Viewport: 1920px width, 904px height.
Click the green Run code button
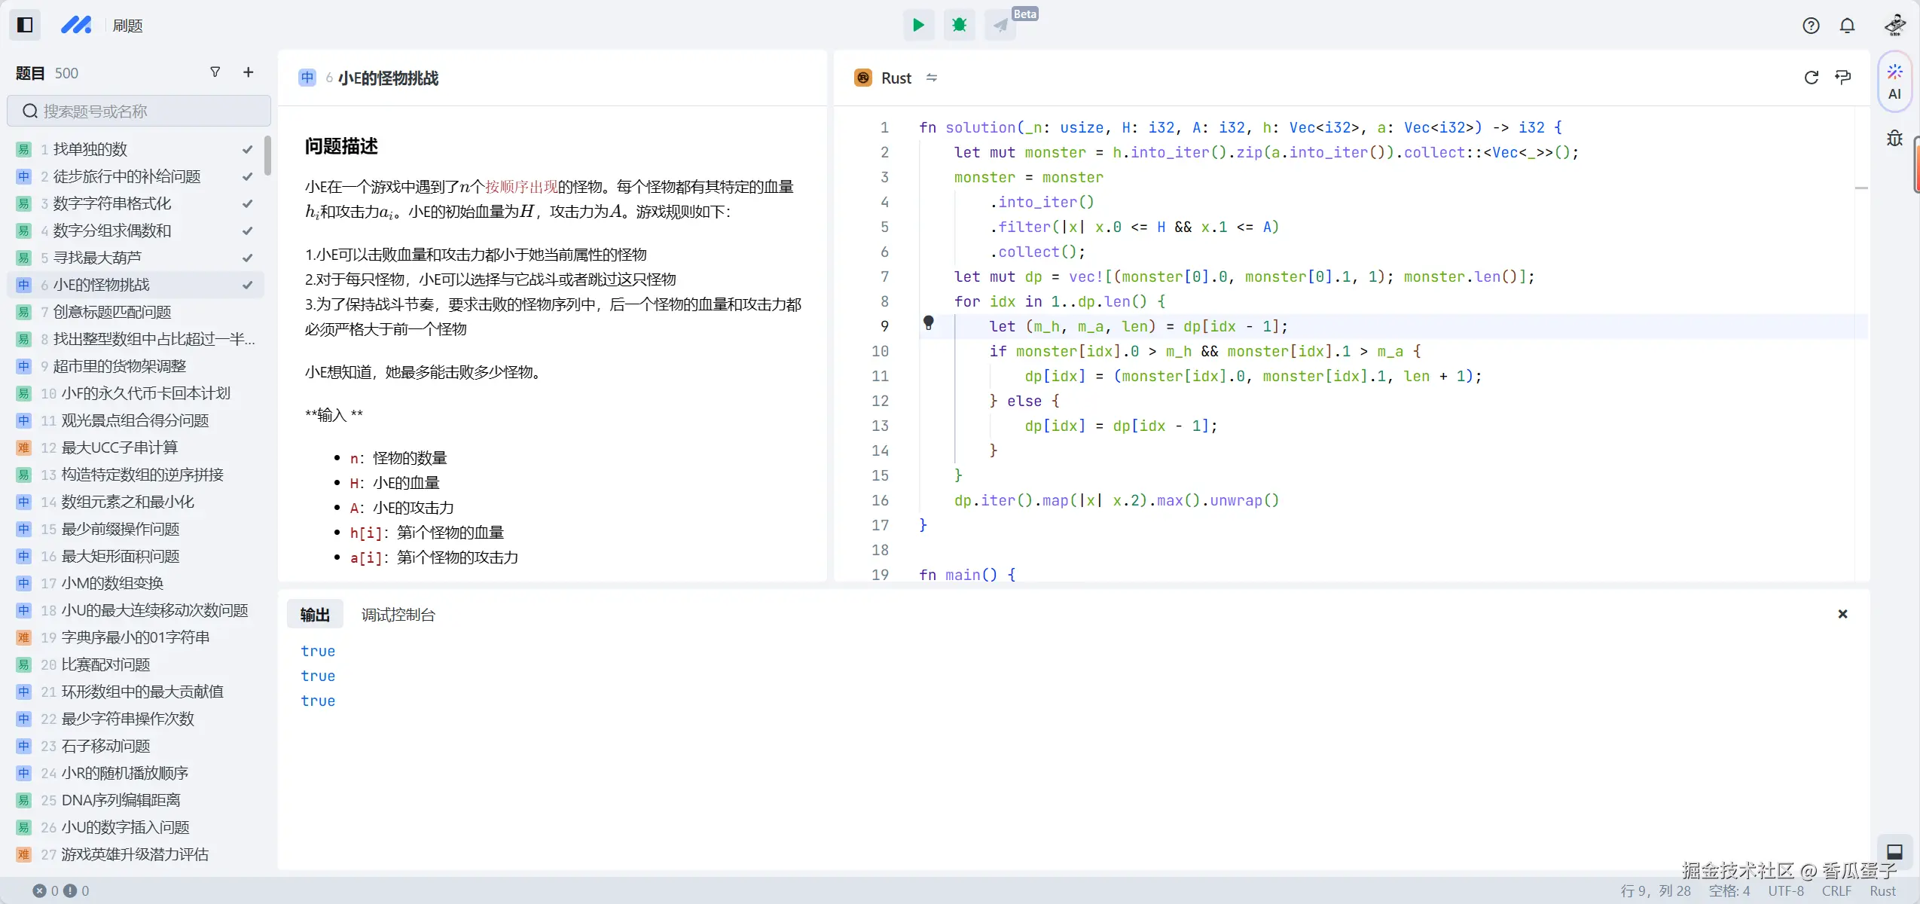click(x=918, y=25)
